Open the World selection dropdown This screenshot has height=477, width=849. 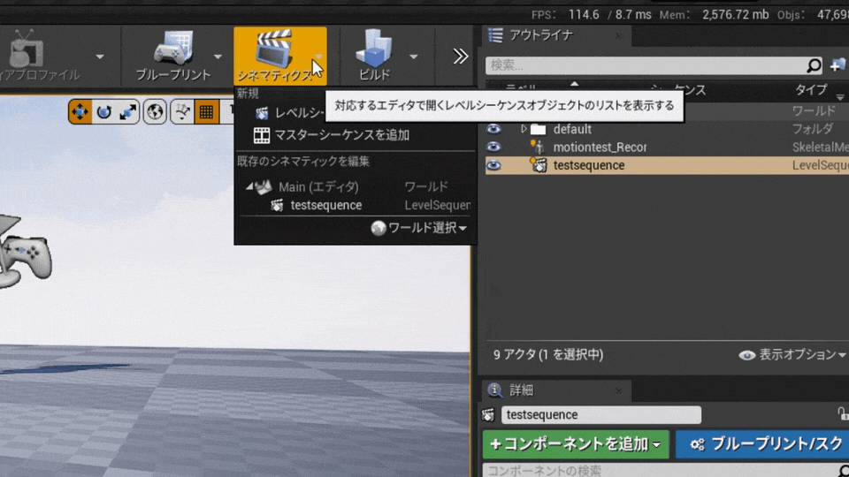419,228
